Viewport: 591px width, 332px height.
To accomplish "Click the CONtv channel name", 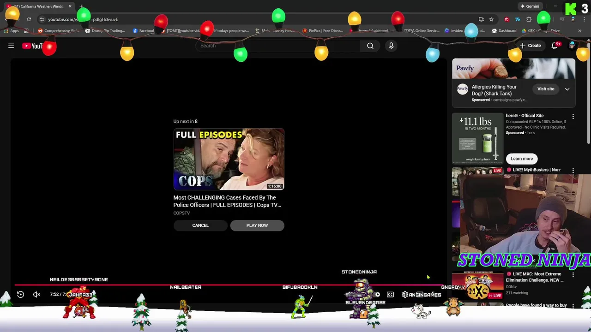I will coord(511,287).
